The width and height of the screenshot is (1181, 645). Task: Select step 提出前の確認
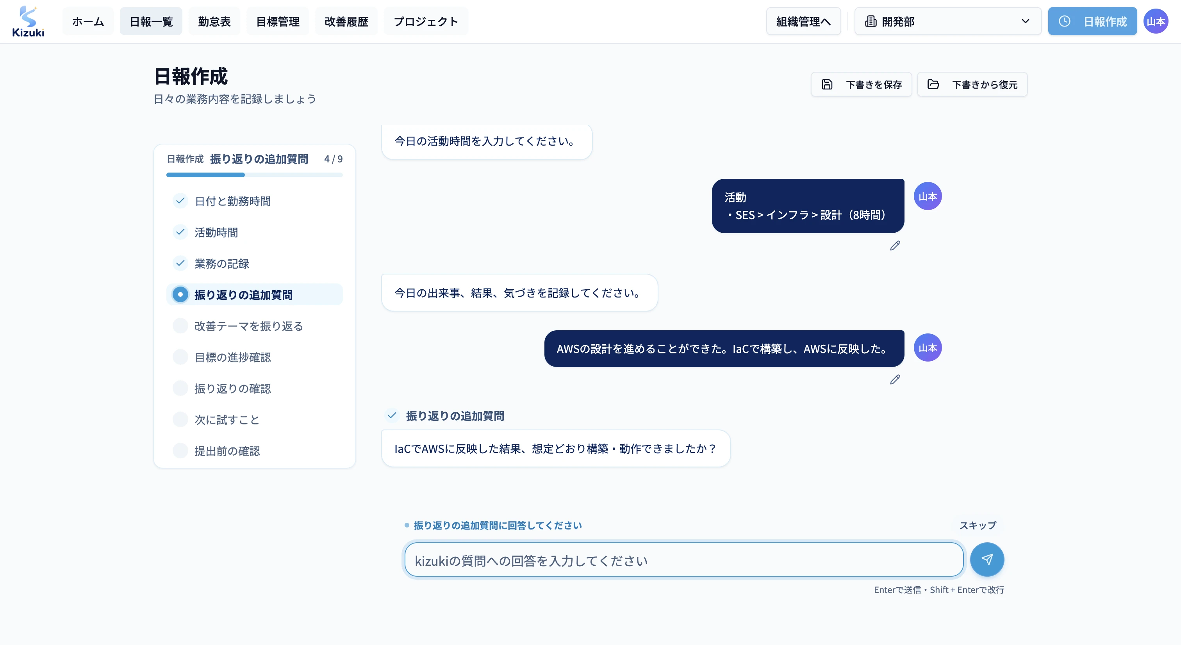coord(255,451)
